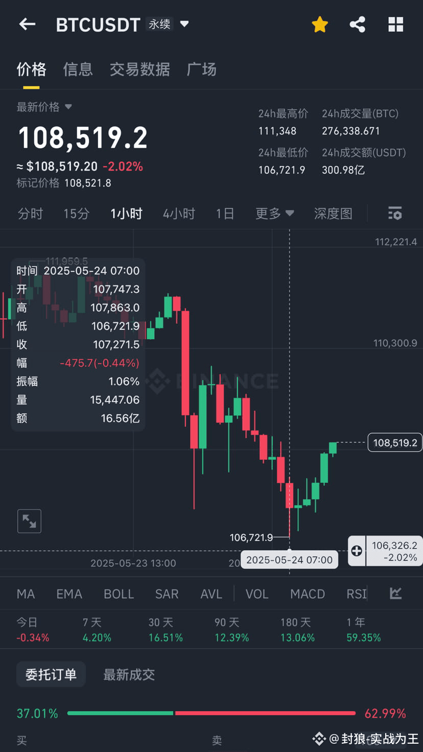Open sharing options with the share icon
The height and width of the screenshot is (752, 423).
point(357,24)
